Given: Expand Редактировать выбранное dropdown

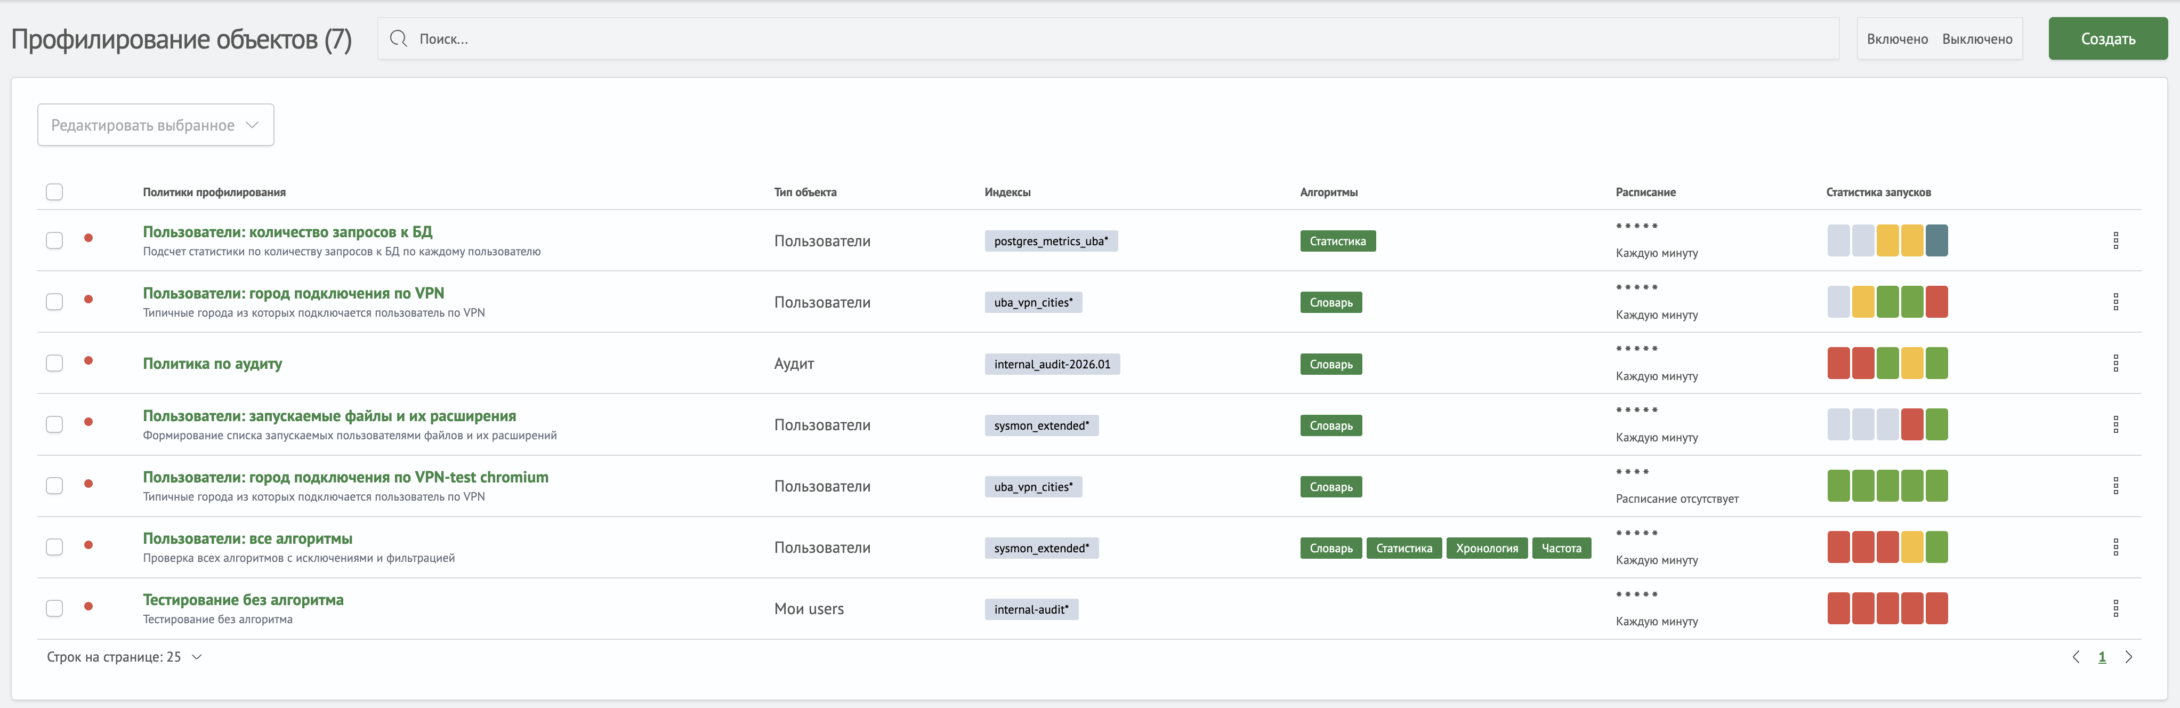Looking at the screenshot, I should (x=156, y=125).
